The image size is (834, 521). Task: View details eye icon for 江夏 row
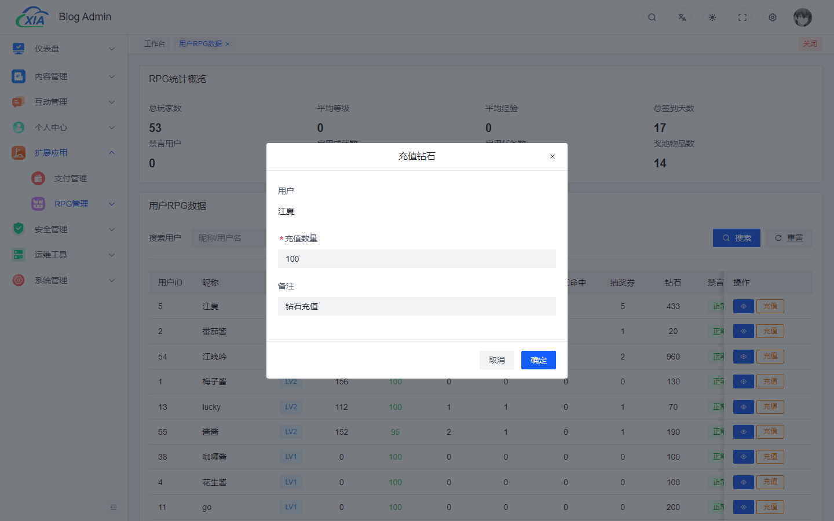pos(744,306)
